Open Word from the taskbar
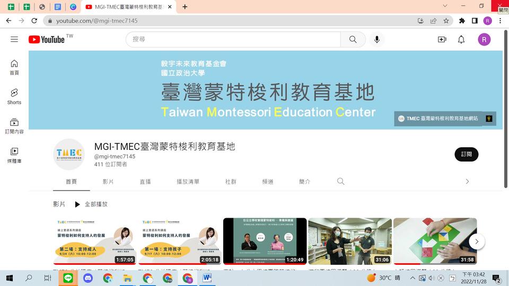This screenshot has width=509, height=286. [x=207, y=278]
